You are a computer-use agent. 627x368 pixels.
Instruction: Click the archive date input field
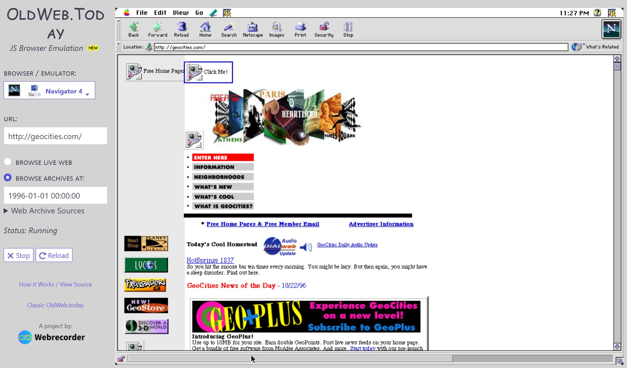coord(56,195)
